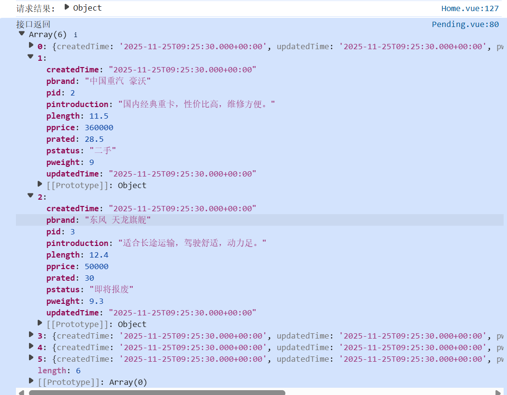The image size is (507, 395).
Task: Select pintroduction text "适合长途运输…"
Action: [192, 243]
